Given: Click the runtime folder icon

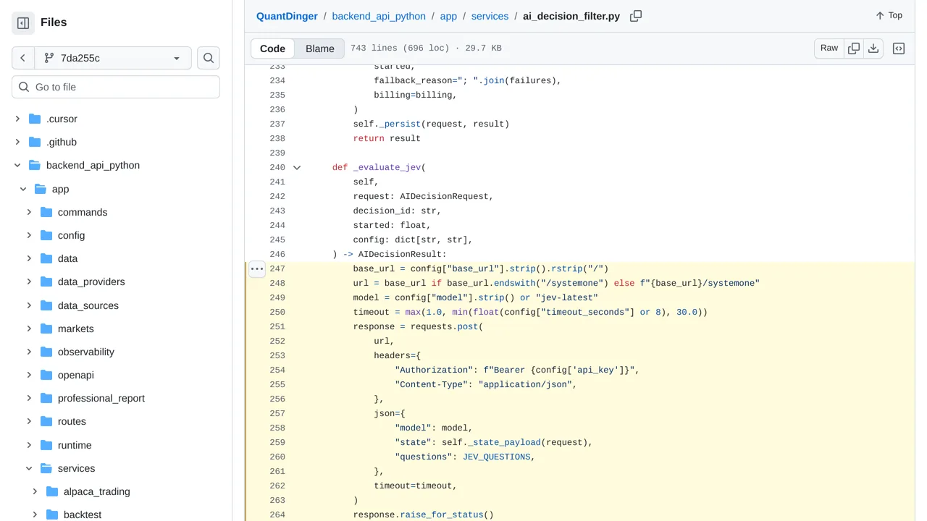Looking at the screenshot, I should (x=46, y=445).
